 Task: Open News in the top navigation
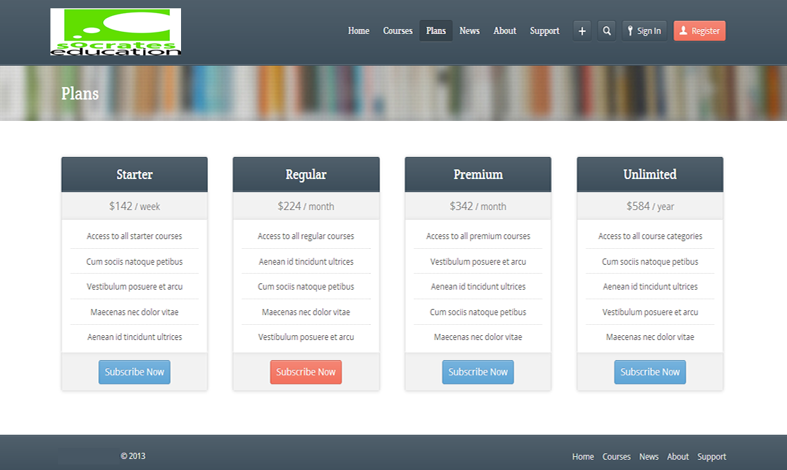coord(470,31)
